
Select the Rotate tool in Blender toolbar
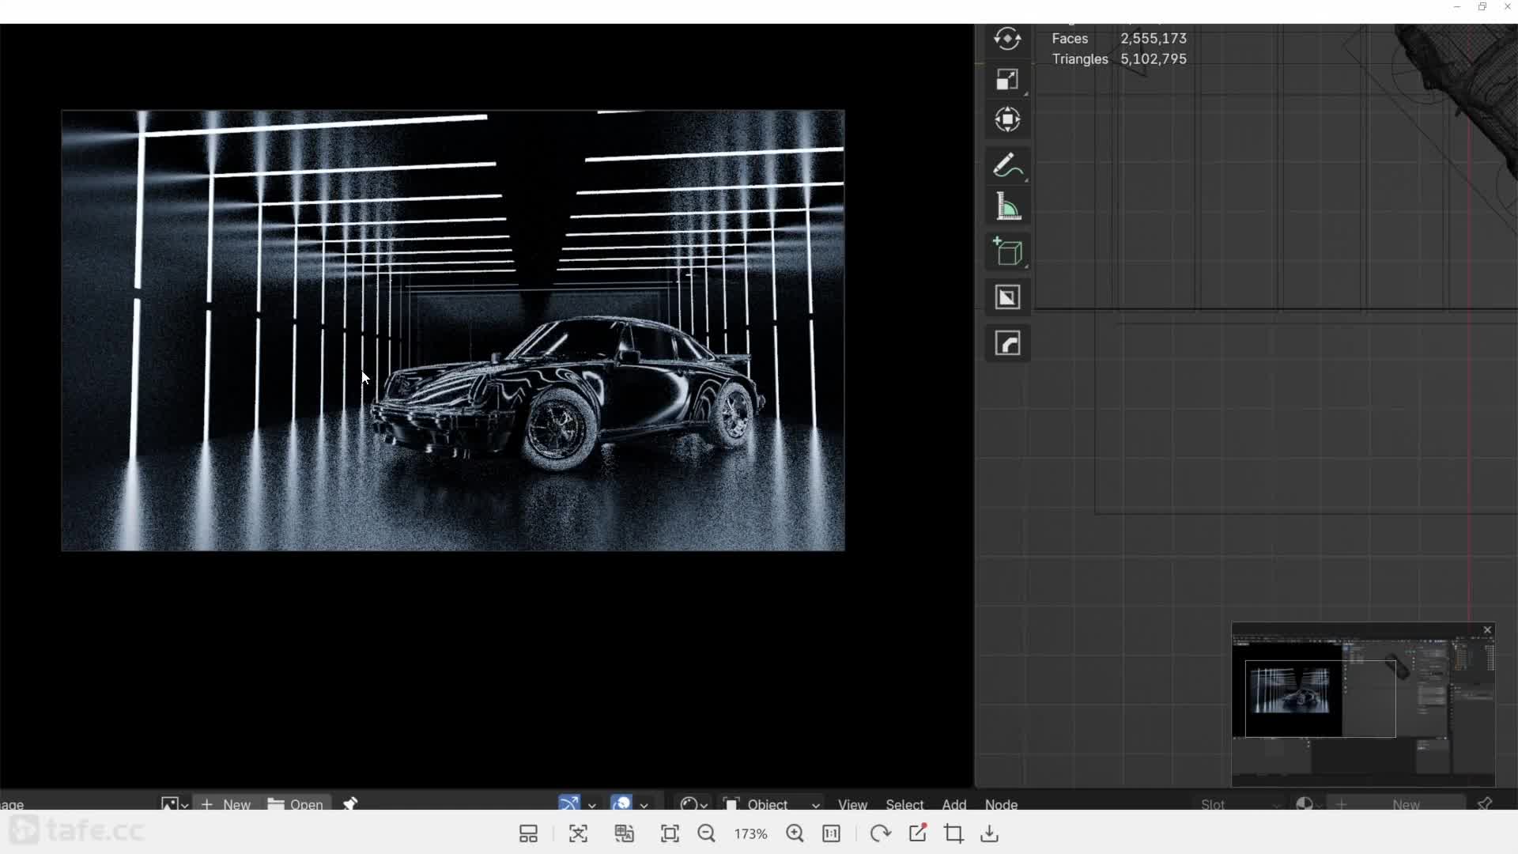(1007, 39)
